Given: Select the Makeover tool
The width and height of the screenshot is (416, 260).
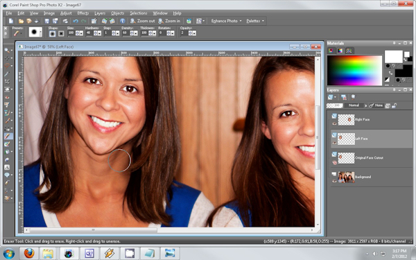Looking at the screenshot, I should pyautogui.click(x=7, y=105).
